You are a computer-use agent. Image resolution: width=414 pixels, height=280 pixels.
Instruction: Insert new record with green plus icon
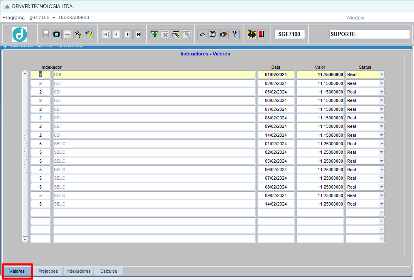[154, 34]
